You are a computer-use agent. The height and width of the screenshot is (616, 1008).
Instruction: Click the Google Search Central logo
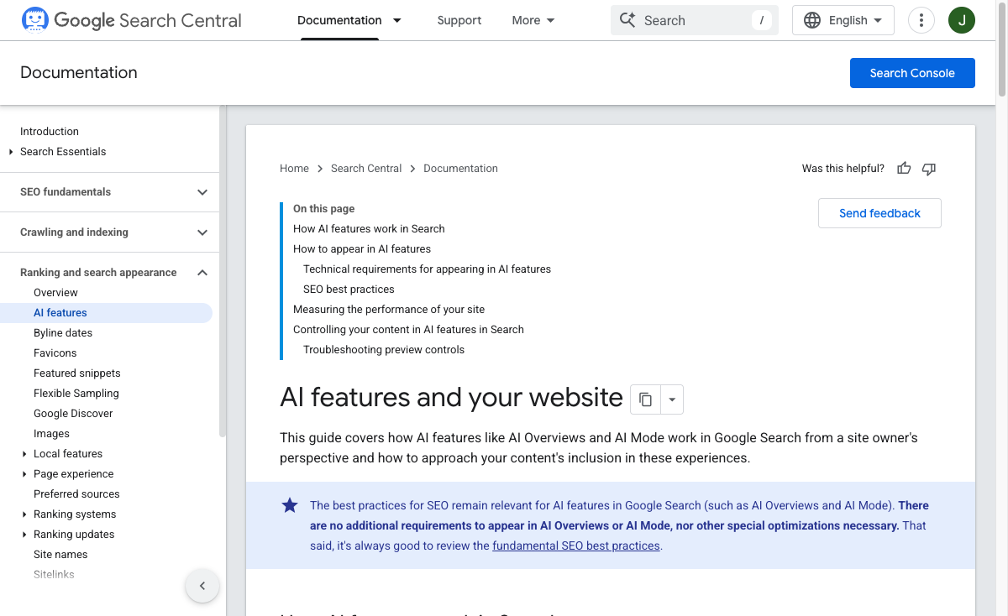pos(131,20)
